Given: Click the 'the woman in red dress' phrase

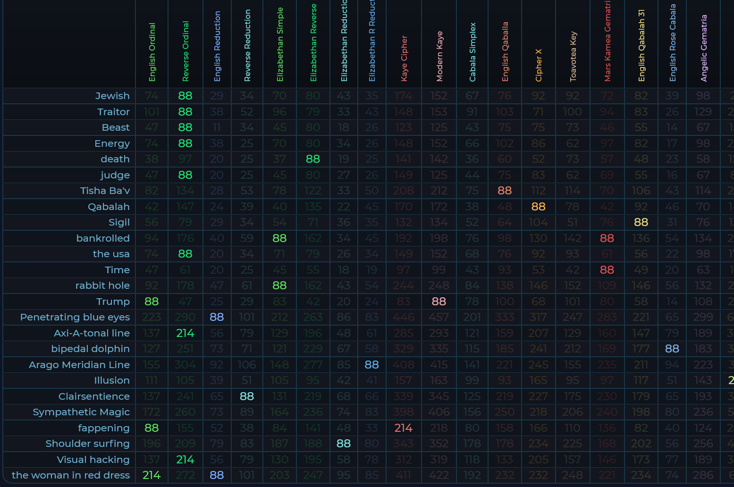Looking at the screenshot, I should tap(70, 475).
